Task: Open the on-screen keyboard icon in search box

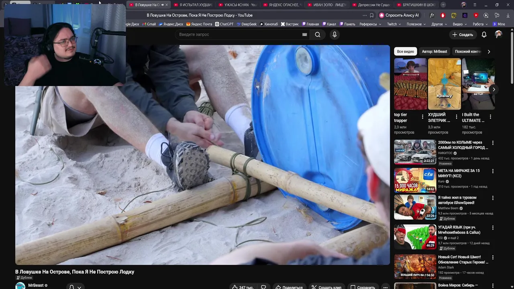Action: pyautogui.click(x=304, y=35)
